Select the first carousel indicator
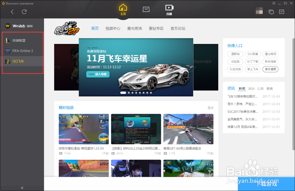The height and width of the screenshot is (191, 295). click(x=123, y=93)
